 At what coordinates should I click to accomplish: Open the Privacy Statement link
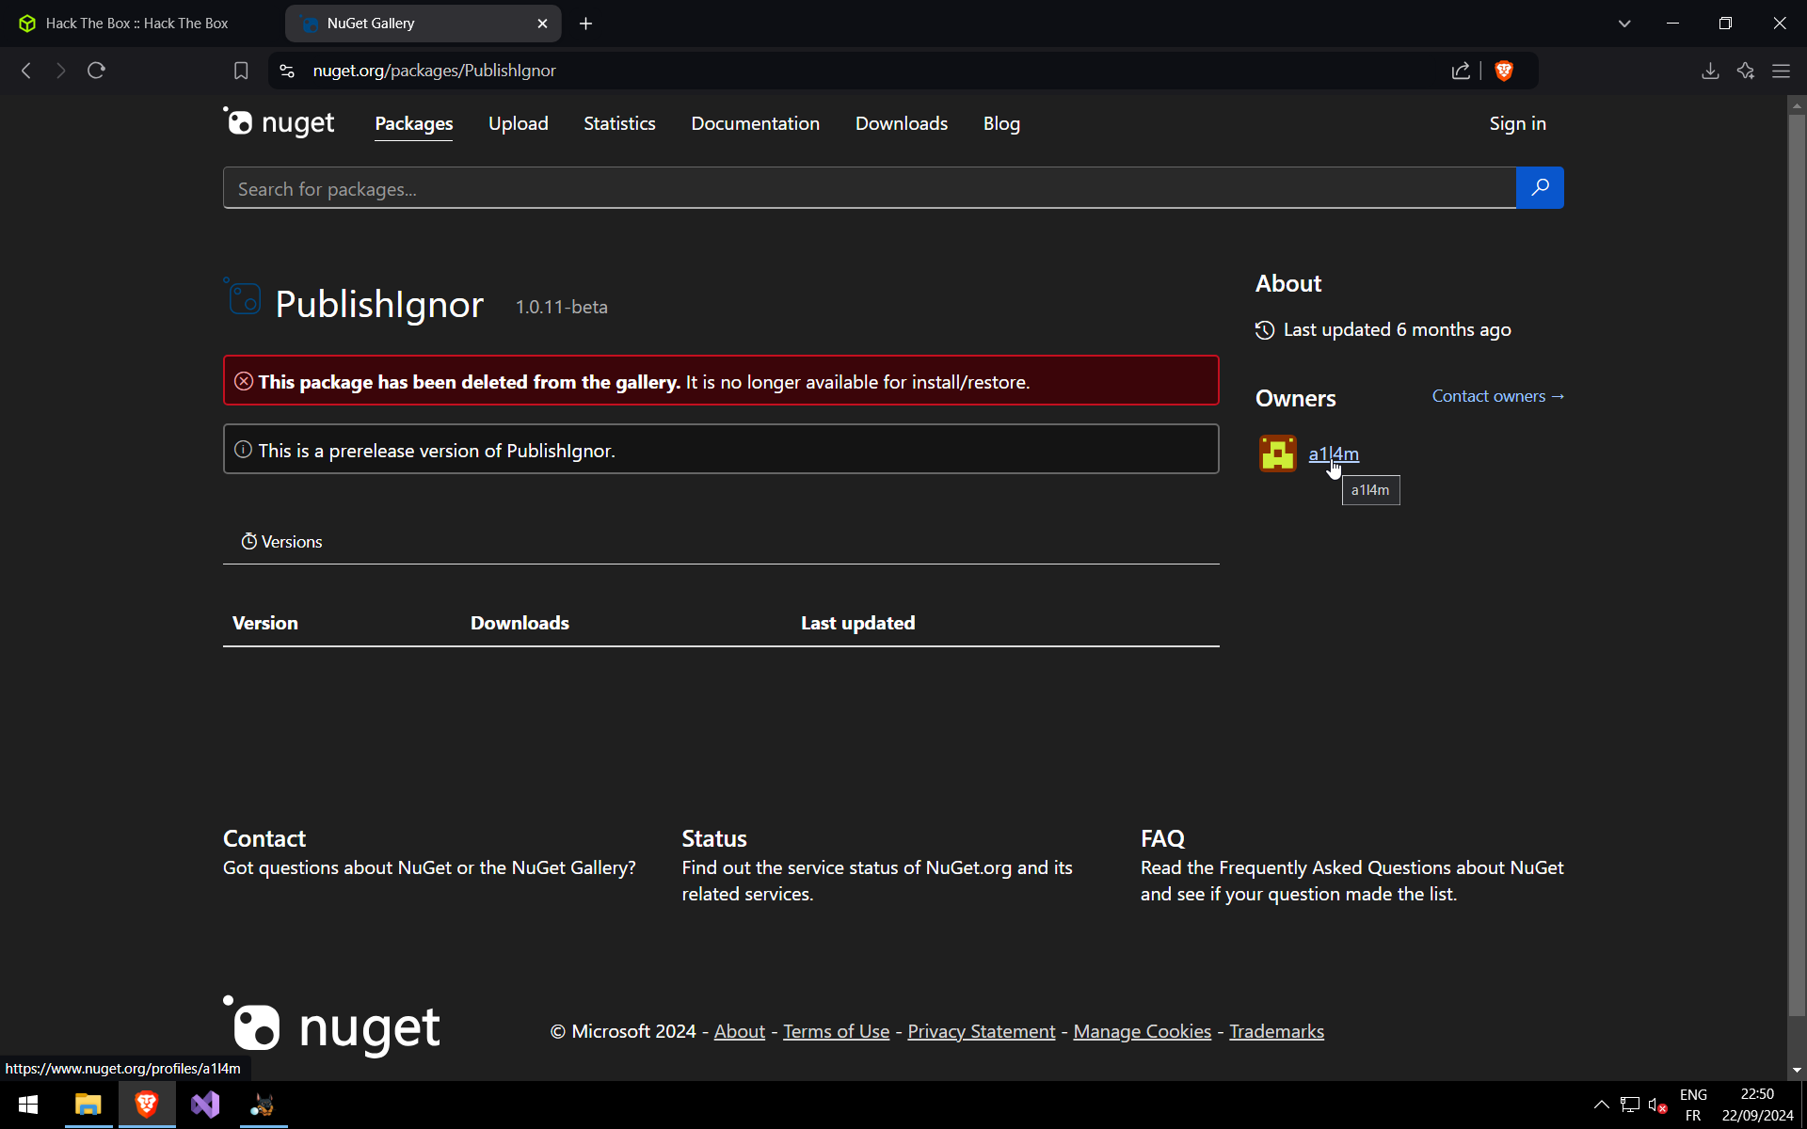pos(982,1031)
